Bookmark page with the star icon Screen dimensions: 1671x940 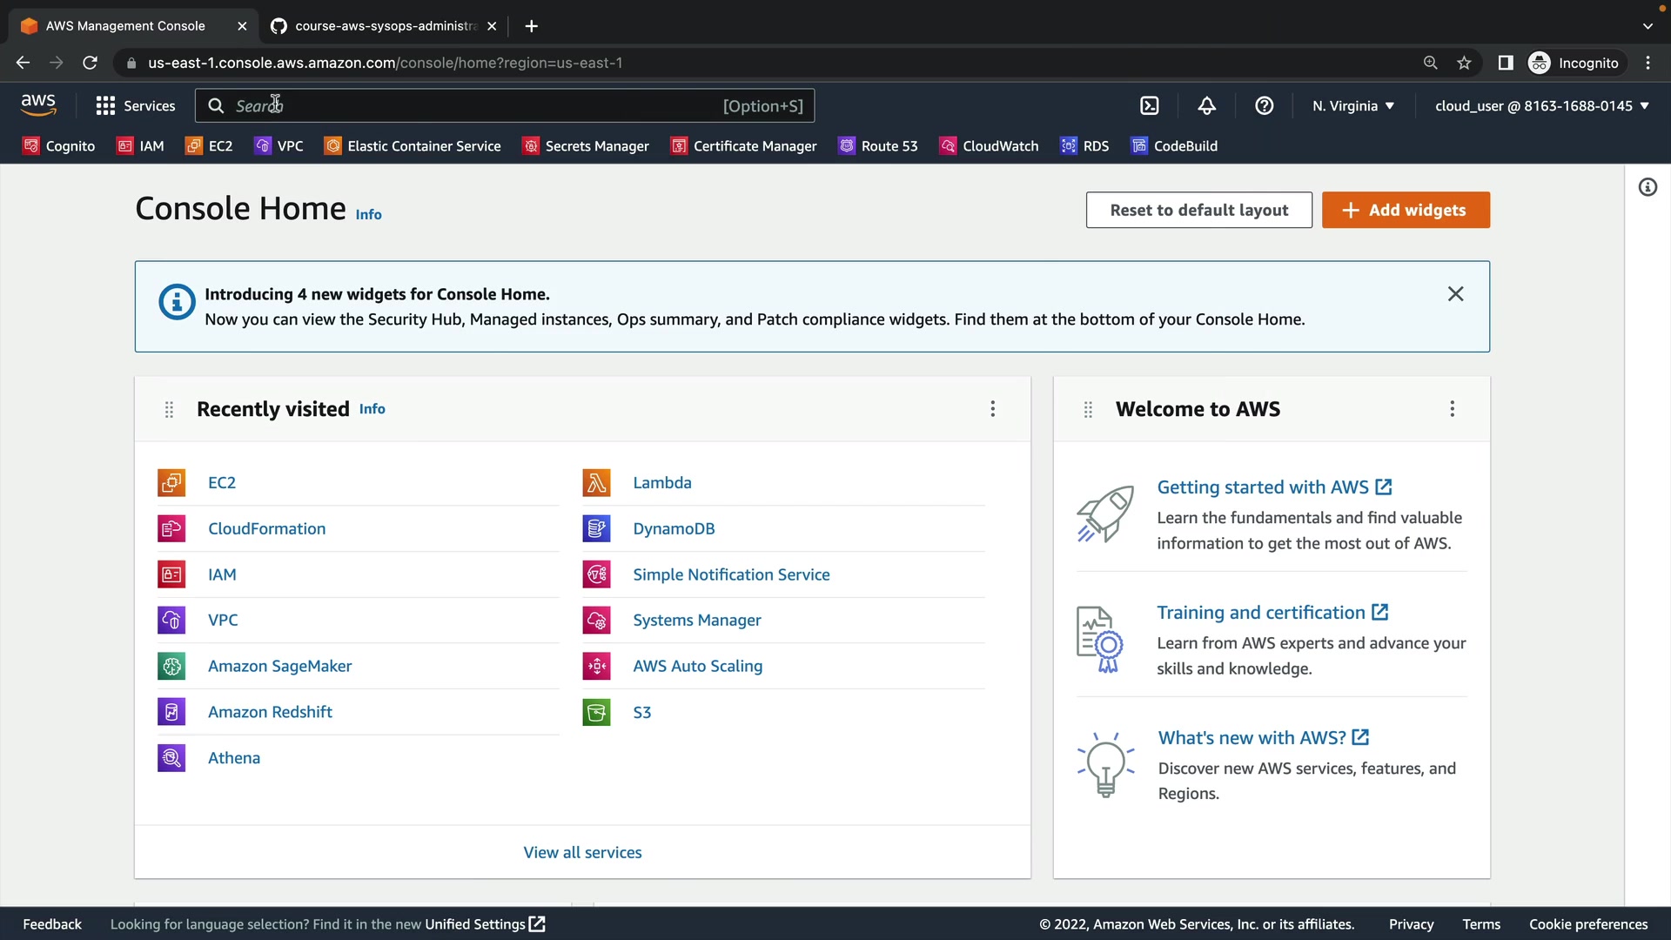1464,63
